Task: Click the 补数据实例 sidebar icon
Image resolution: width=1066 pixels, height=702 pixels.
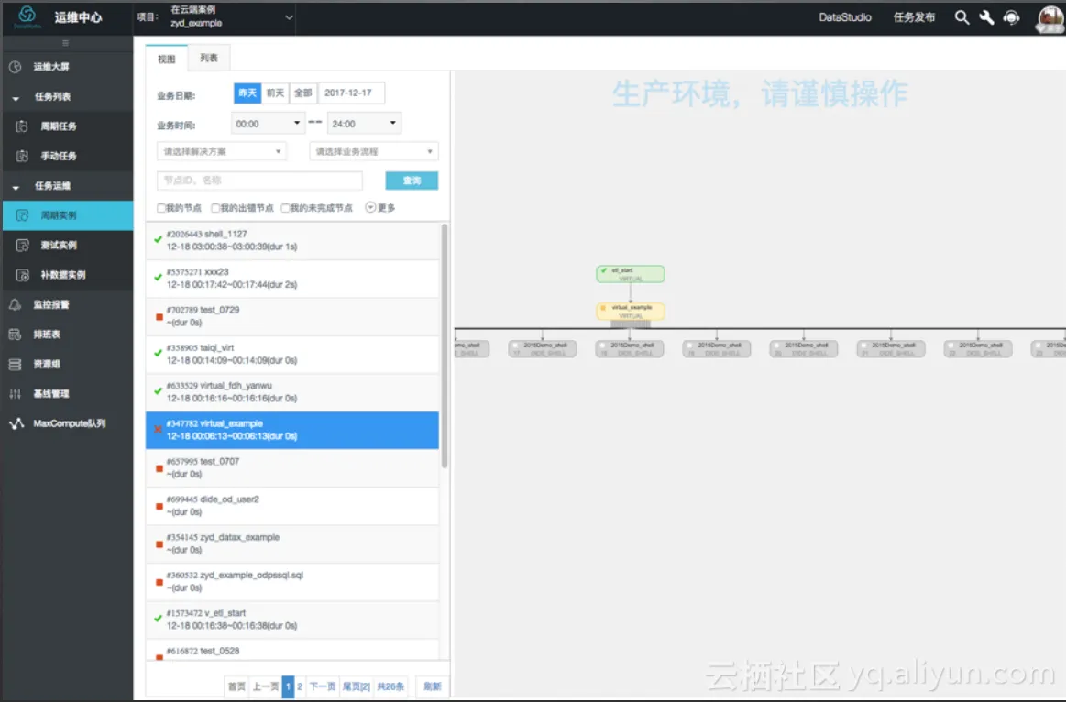Action: coord(22,275)
